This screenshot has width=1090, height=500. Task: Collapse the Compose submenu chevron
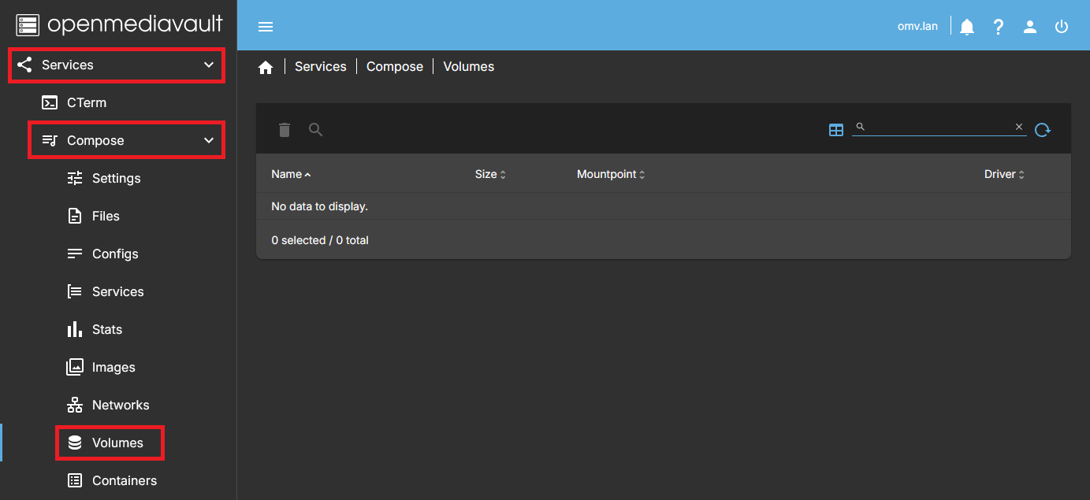point(209,140)
